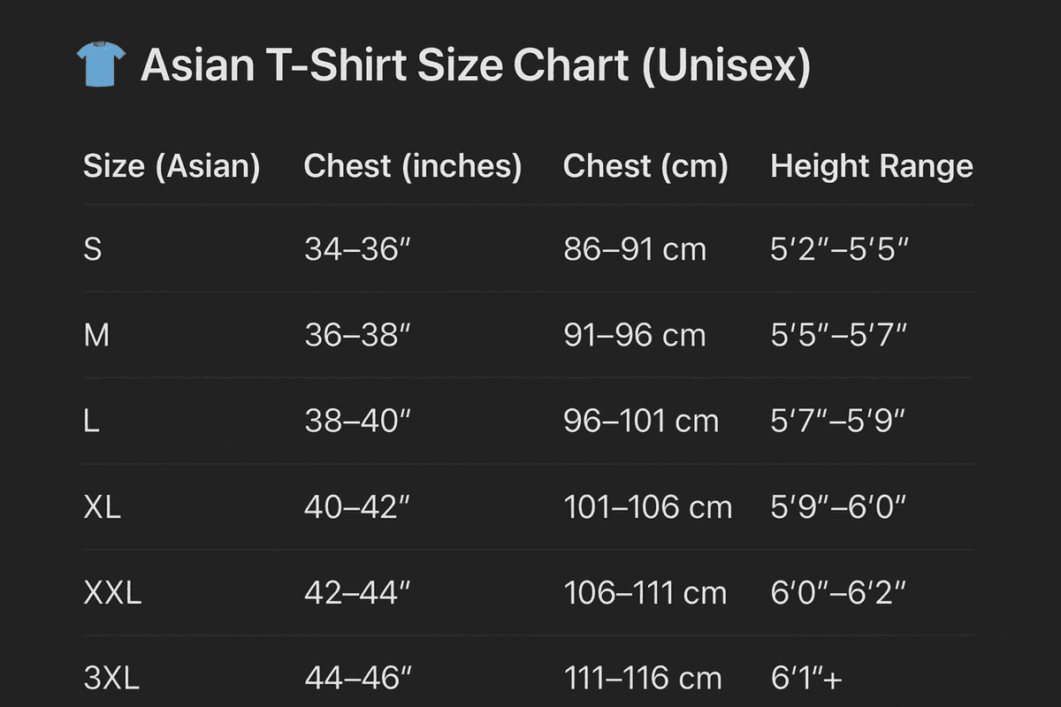Click the XXL size row label

tap(112, 593)
